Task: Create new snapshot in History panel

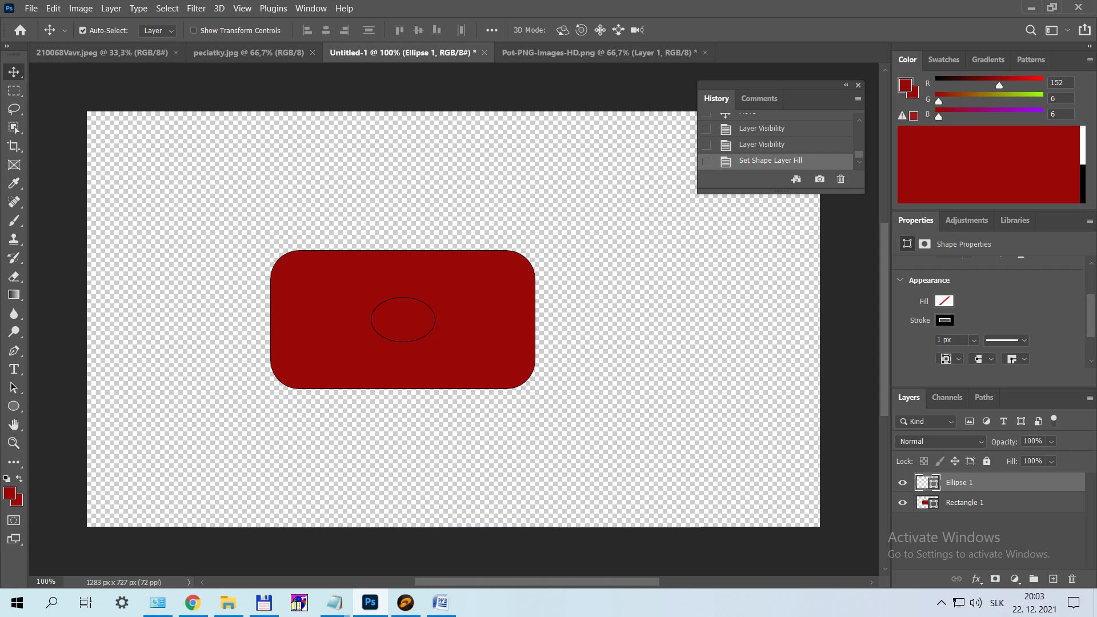Action: point(819,179)
